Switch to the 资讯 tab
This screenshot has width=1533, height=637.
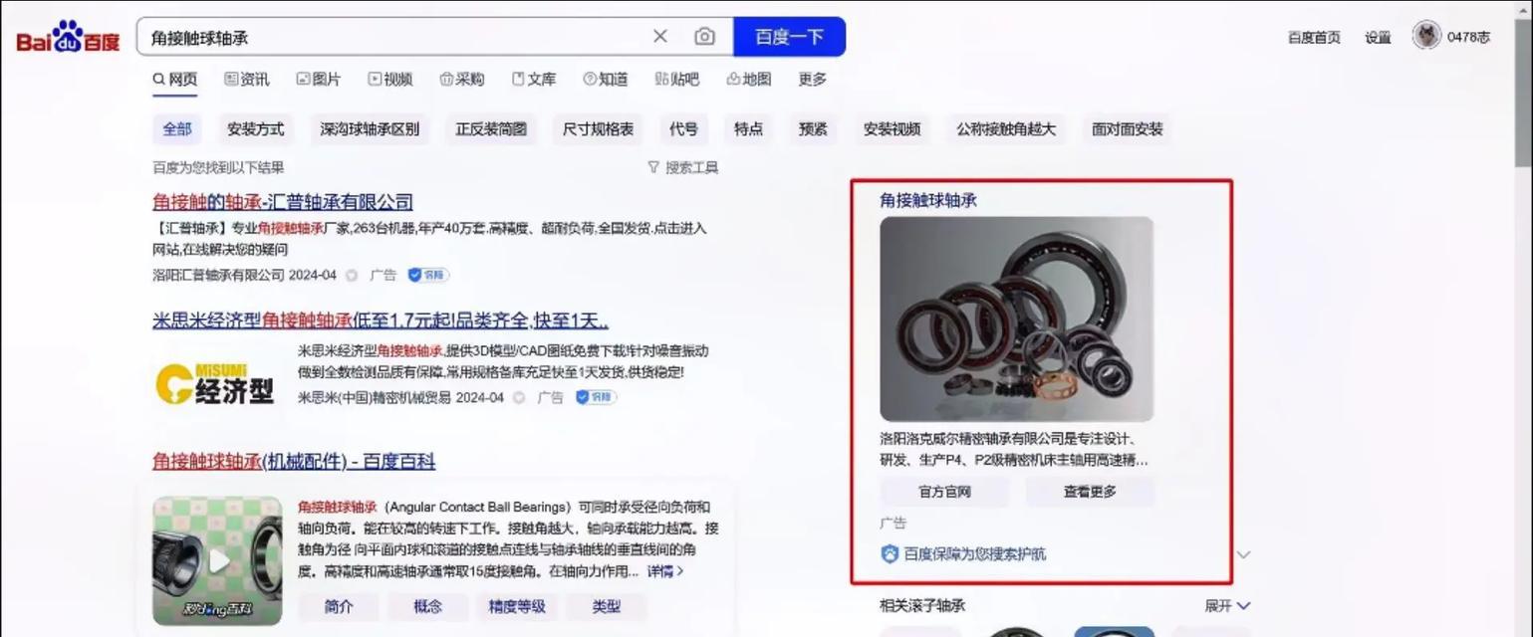pyautogui.click(x=247, y=80)
